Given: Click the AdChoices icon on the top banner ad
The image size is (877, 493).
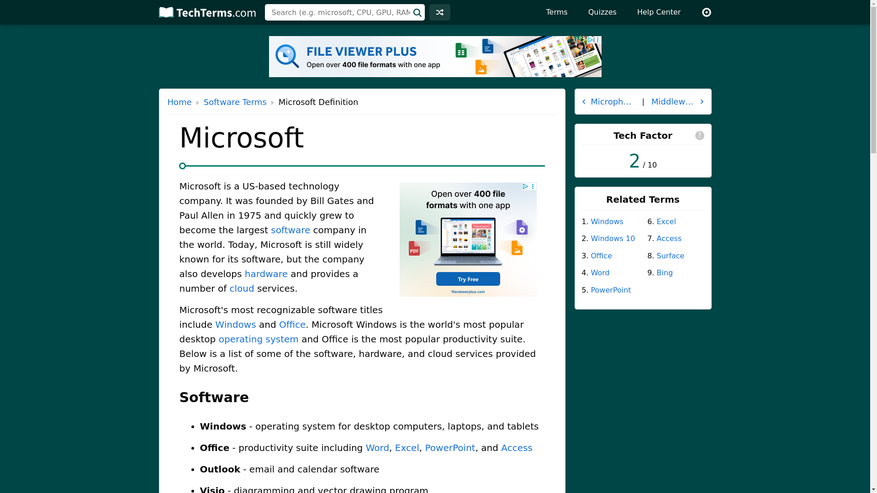Looking at the screenshot, I should tap(590, 40).
